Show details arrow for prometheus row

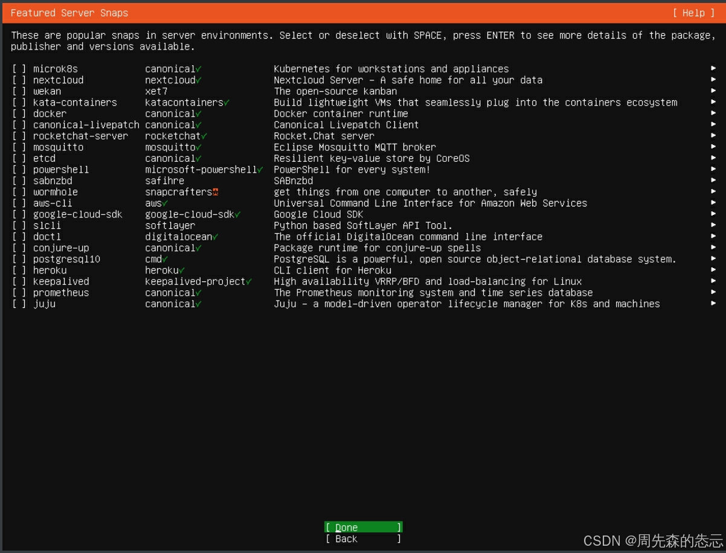[713, 292]
